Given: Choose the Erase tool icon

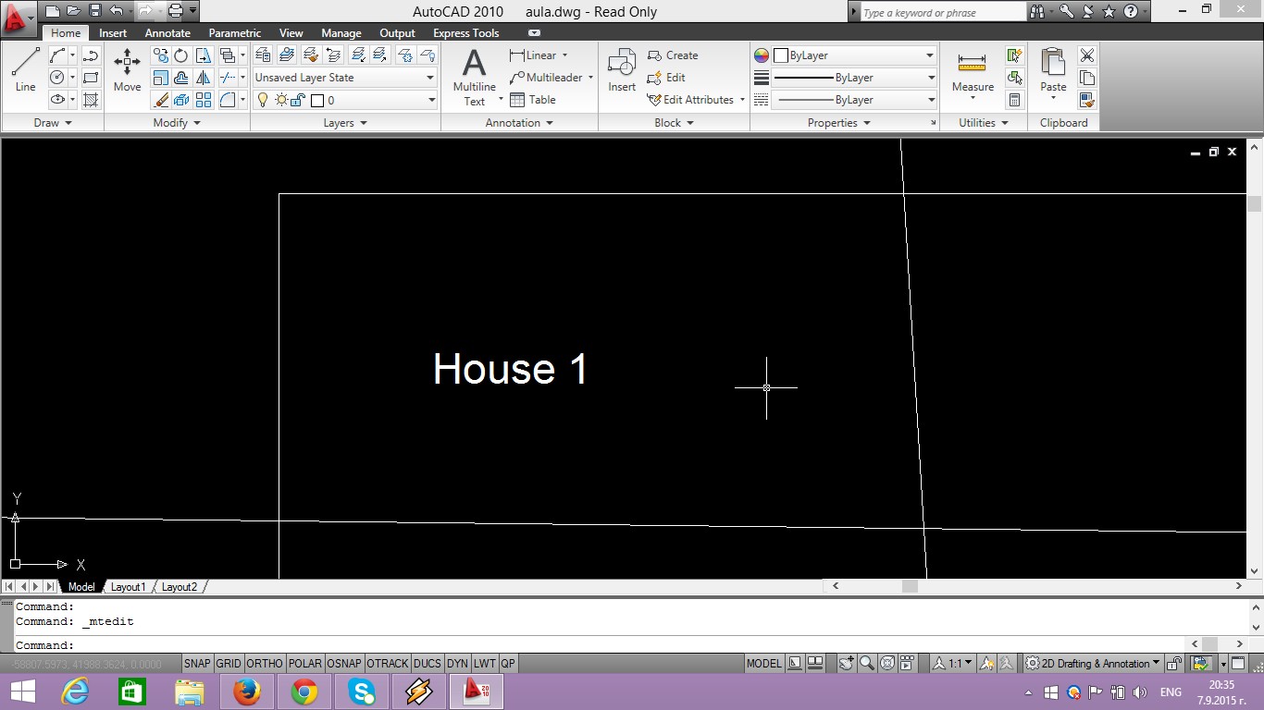Looking at the screenshot, I should (161, 100).
